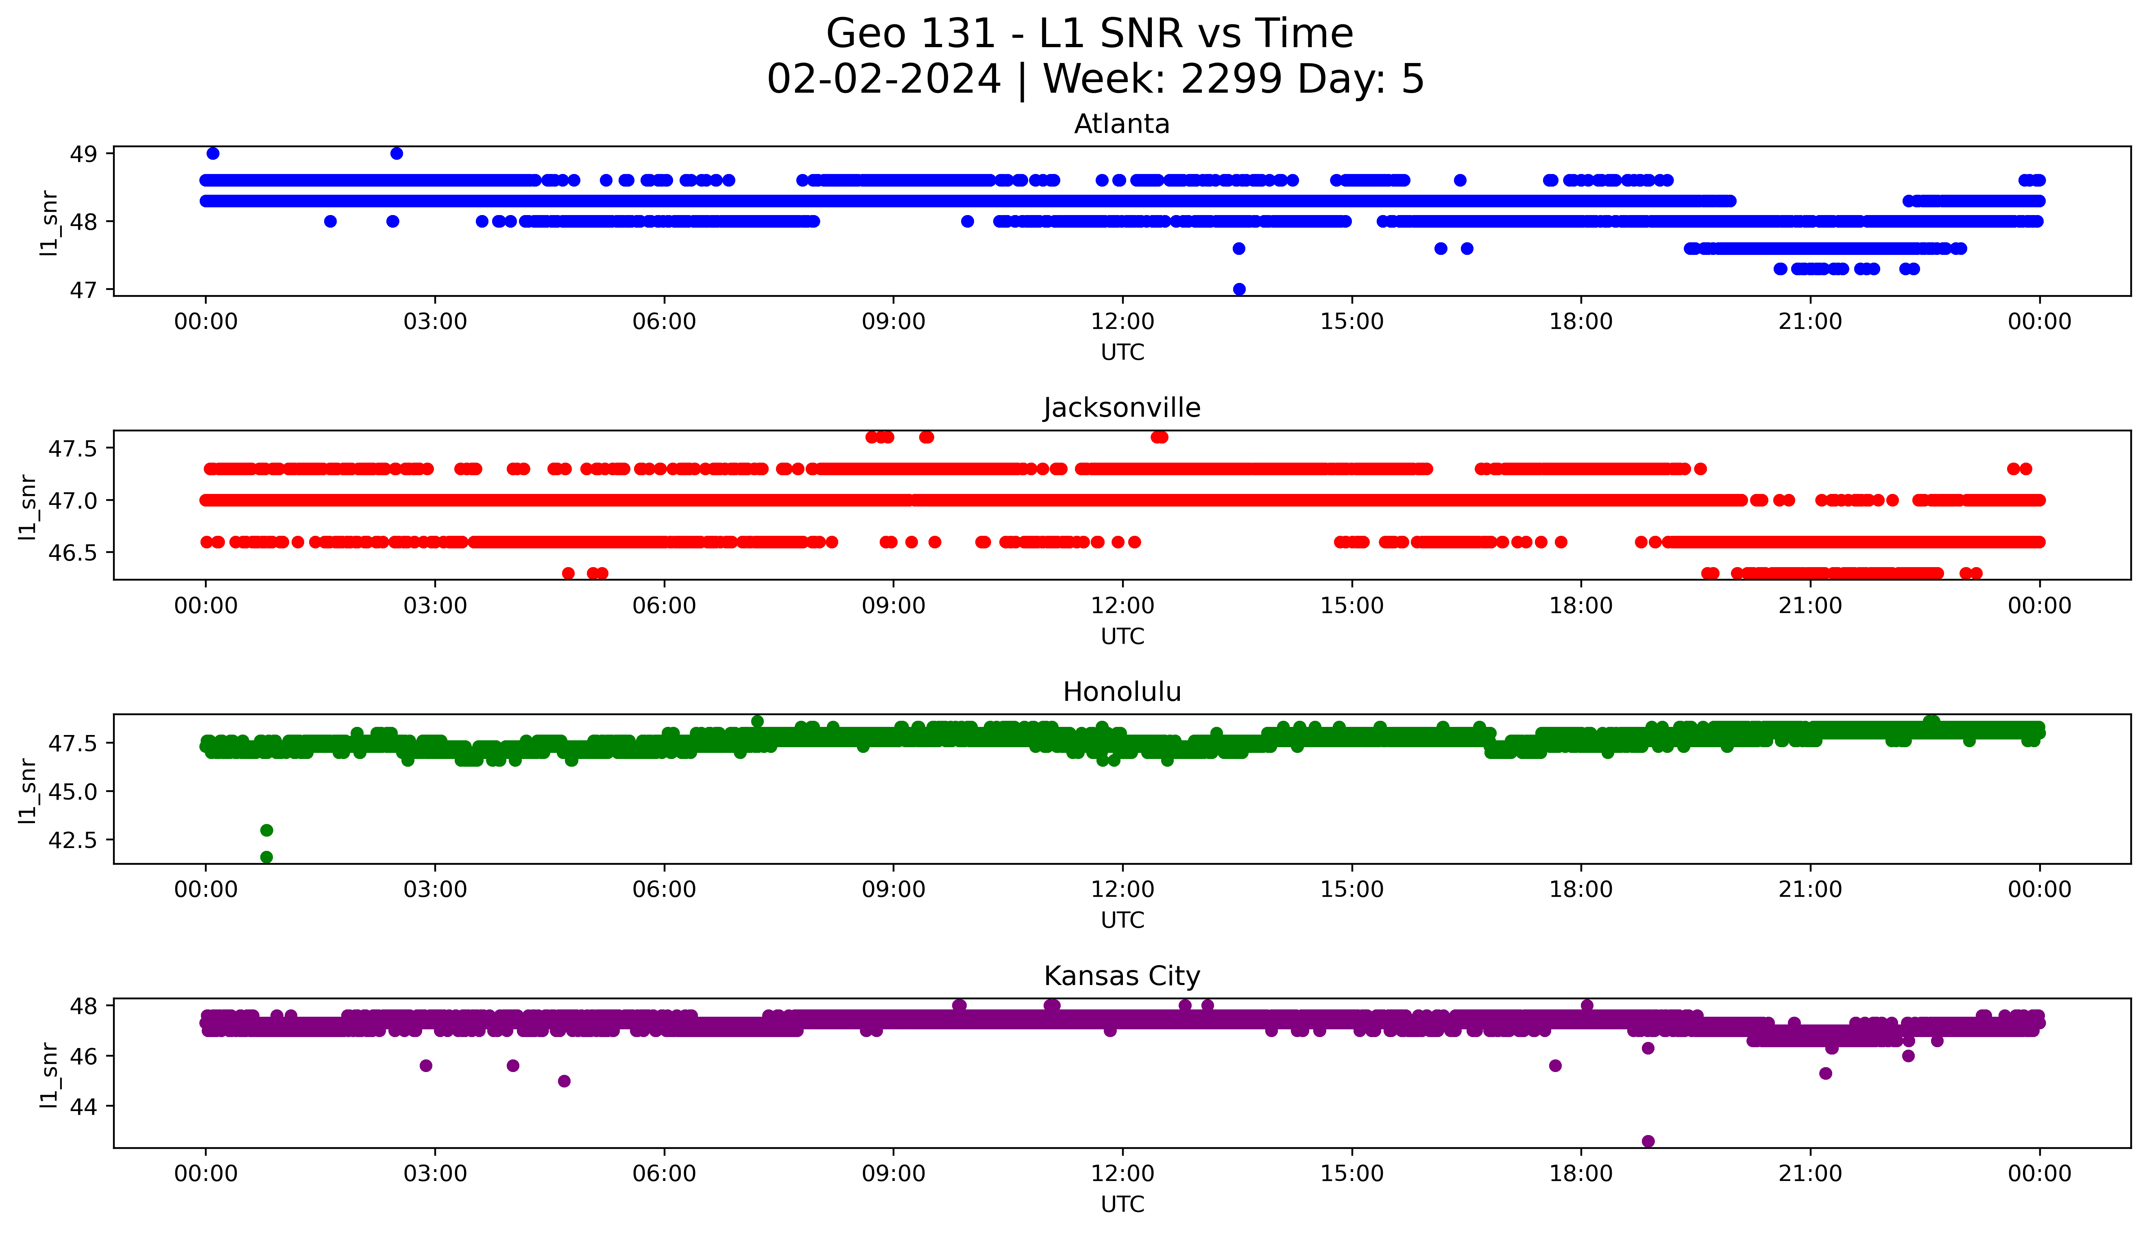The height and width of the screenshot is (1233, 2147).
Task: Click the UTC axis label under Jacksonville plot
Action: (x=1122, y=636)
